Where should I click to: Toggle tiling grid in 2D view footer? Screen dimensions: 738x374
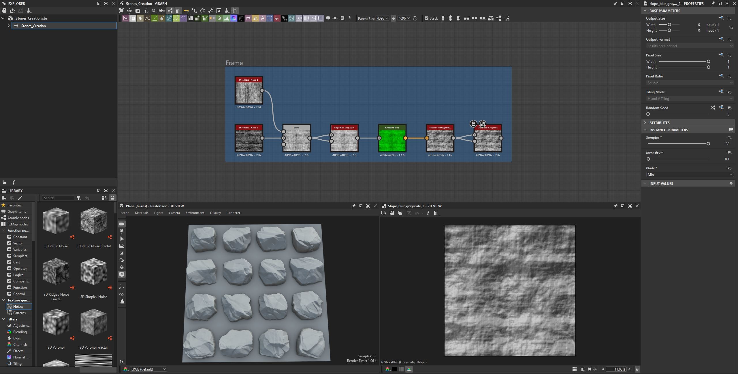(x=575, y=369)
